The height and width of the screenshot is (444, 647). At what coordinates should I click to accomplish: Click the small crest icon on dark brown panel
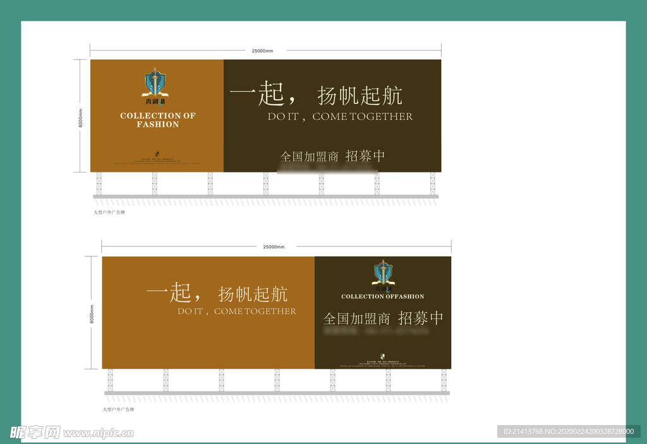tap(382, 356)
